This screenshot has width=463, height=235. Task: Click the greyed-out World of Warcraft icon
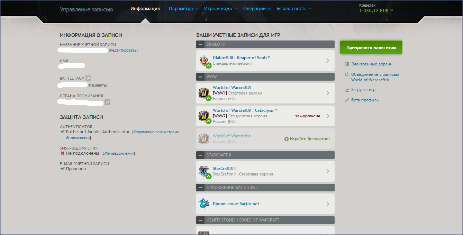pyautogui.click(x=204, y=139)
